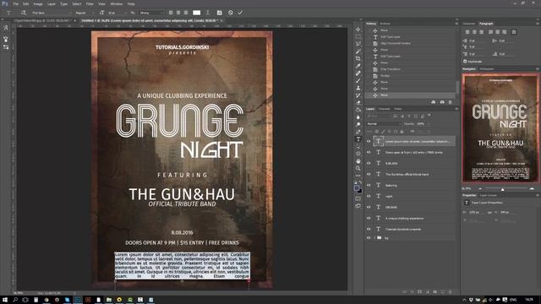Select the Crop tool
Screen dimensions: 541x304
click(358, 58)
